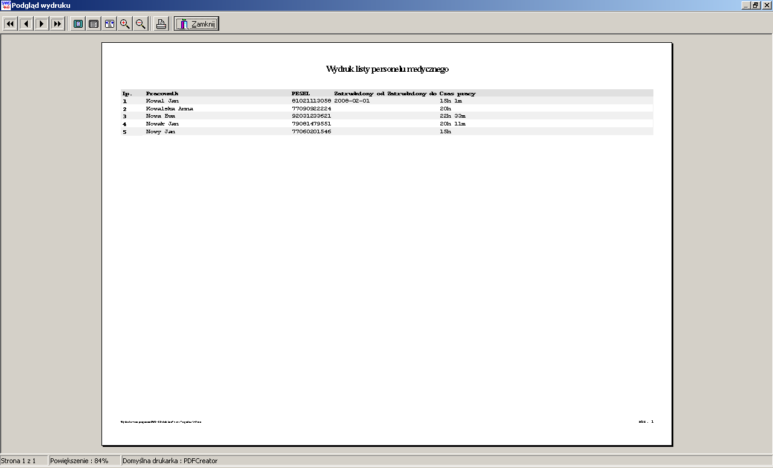Viewport: 773px width, 468px height.
Task: Select the name 'Nowy Jan'
Action: [161, 131]
